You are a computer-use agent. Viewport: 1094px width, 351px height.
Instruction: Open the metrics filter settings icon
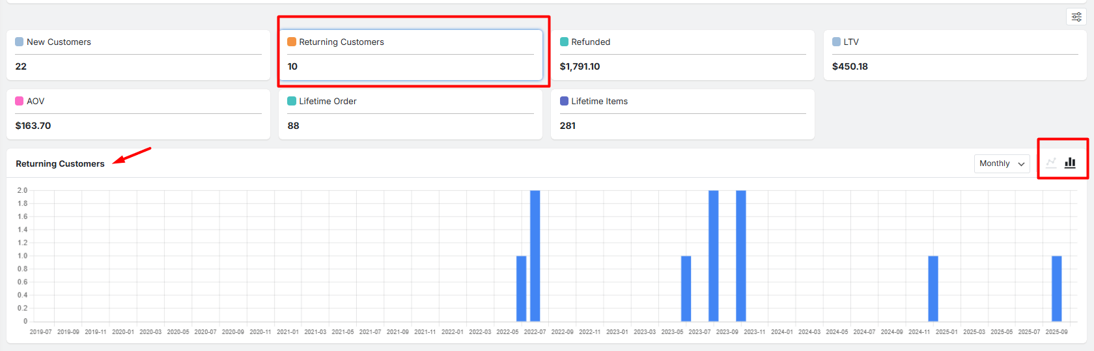click(x=1076, y=17)
